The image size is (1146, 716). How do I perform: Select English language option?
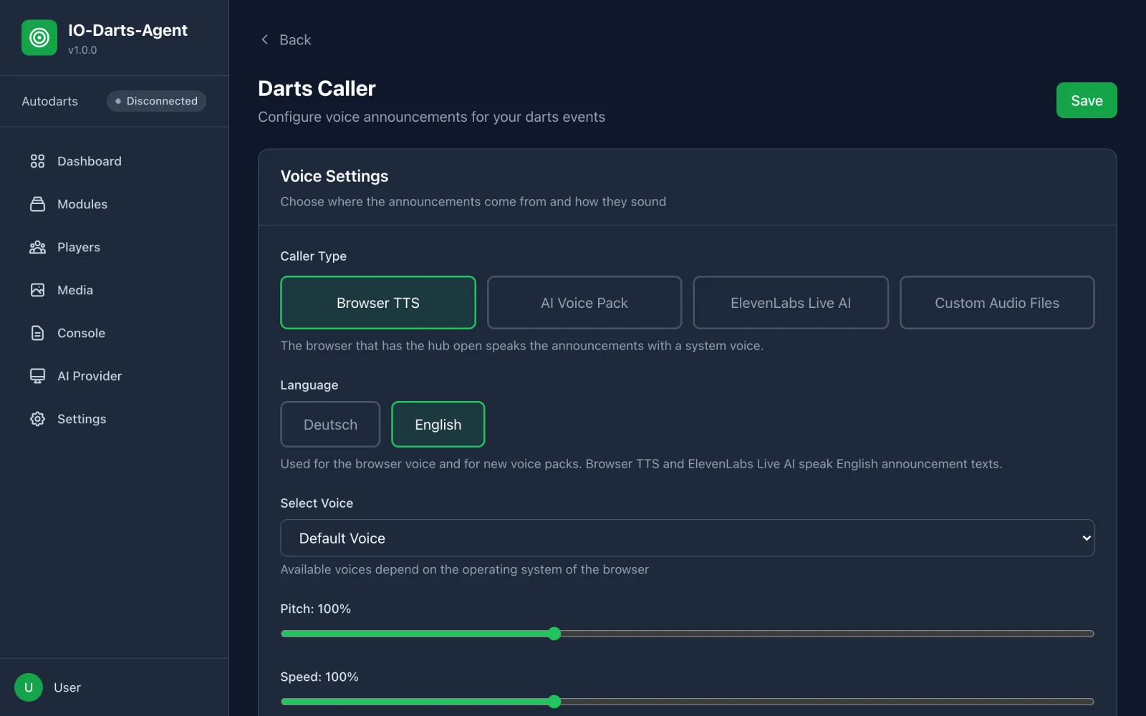(x=438, y=425)
